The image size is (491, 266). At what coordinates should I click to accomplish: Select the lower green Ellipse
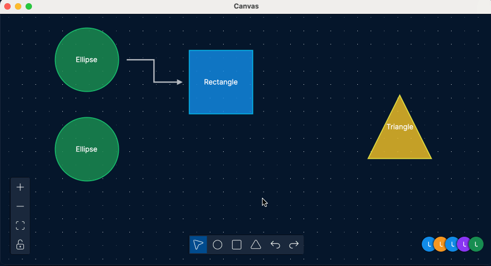coord(87,149)
